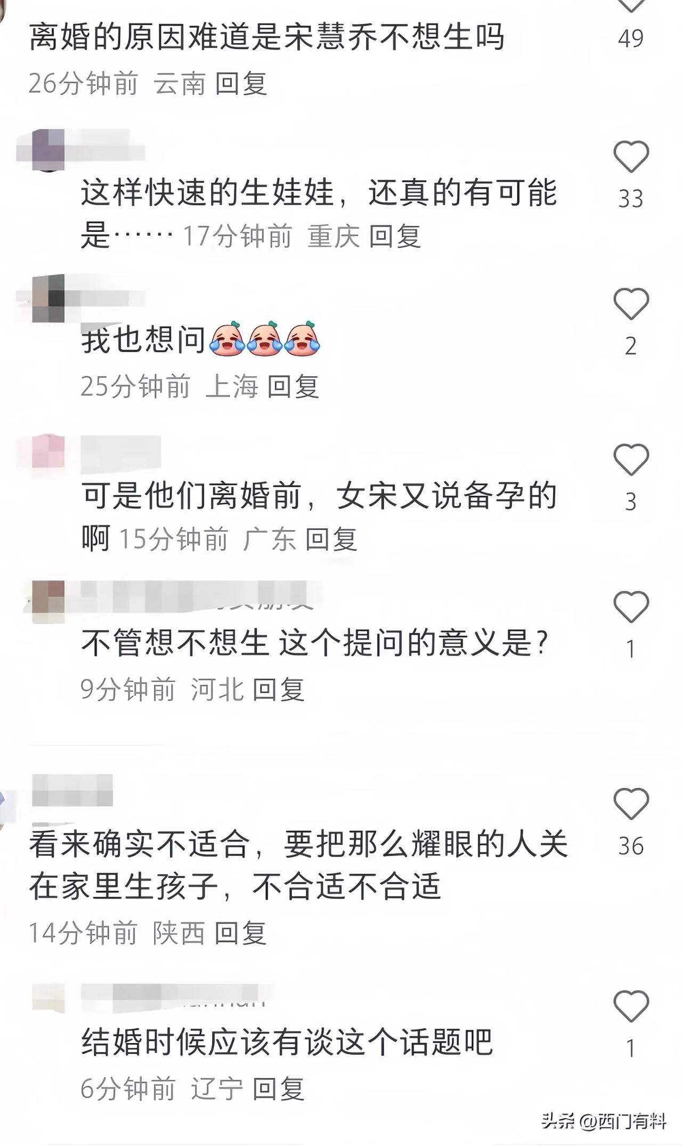This screenshot has height=1146, width=682.
Task: Tap the last crying emoji in the row
Action: [x=302, y=338]
